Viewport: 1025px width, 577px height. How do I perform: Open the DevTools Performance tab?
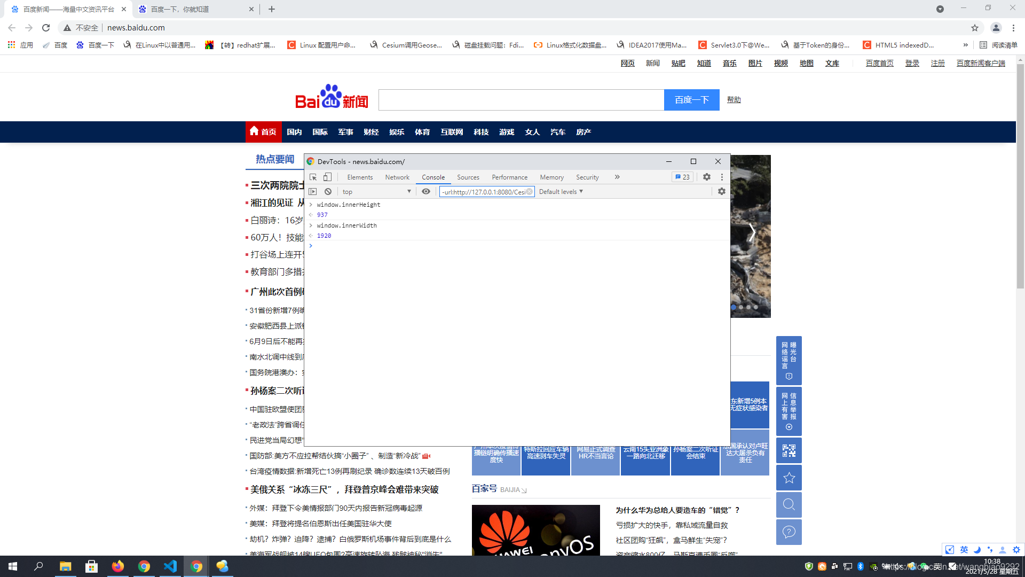tap(509, 177)
